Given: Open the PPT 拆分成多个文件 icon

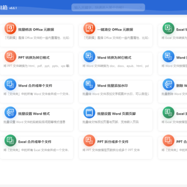Looking at the screenshot, I should click(x=89, y=140).
